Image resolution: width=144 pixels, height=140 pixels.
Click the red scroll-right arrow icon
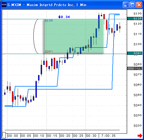140,136
